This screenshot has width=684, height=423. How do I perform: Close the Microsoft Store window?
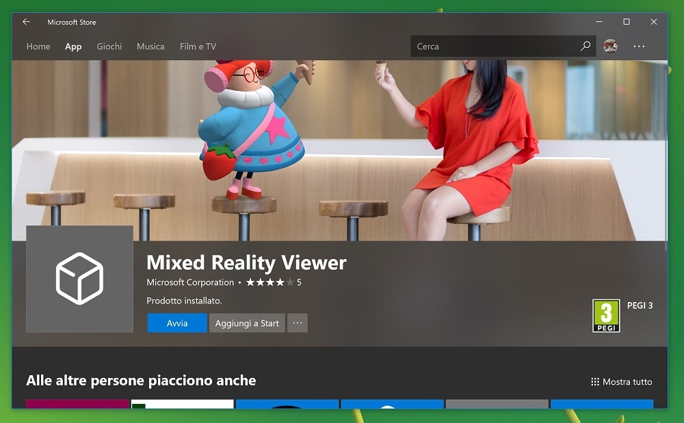653,22
